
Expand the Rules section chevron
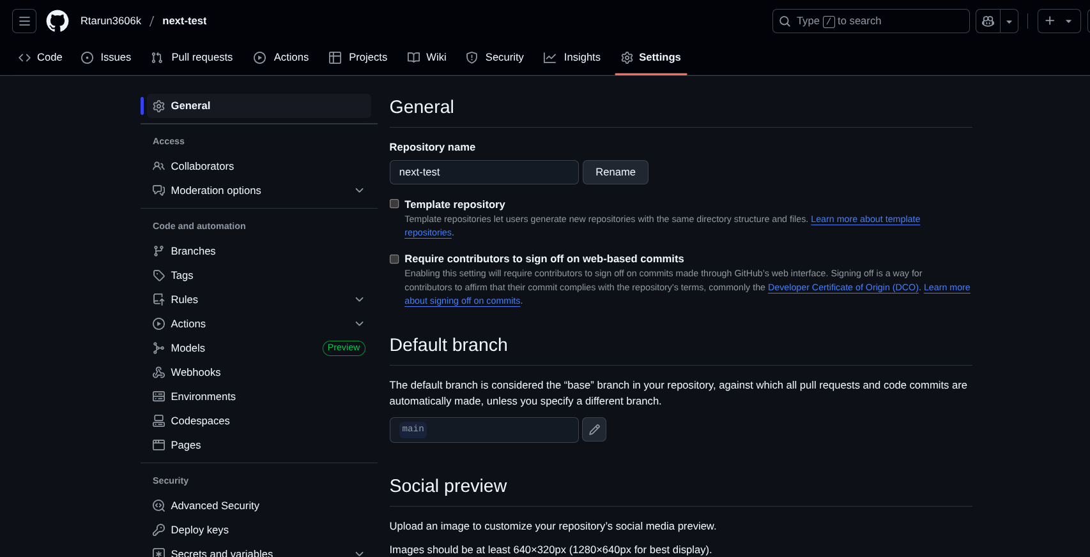[359, 299]
